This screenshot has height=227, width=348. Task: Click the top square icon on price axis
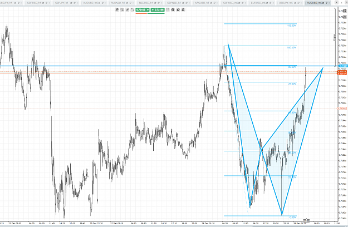[345, 11]
